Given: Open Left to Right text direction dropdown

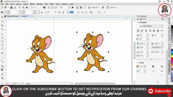Looking at the screenshot, I should pyautogui.click(x=153, y=26).
